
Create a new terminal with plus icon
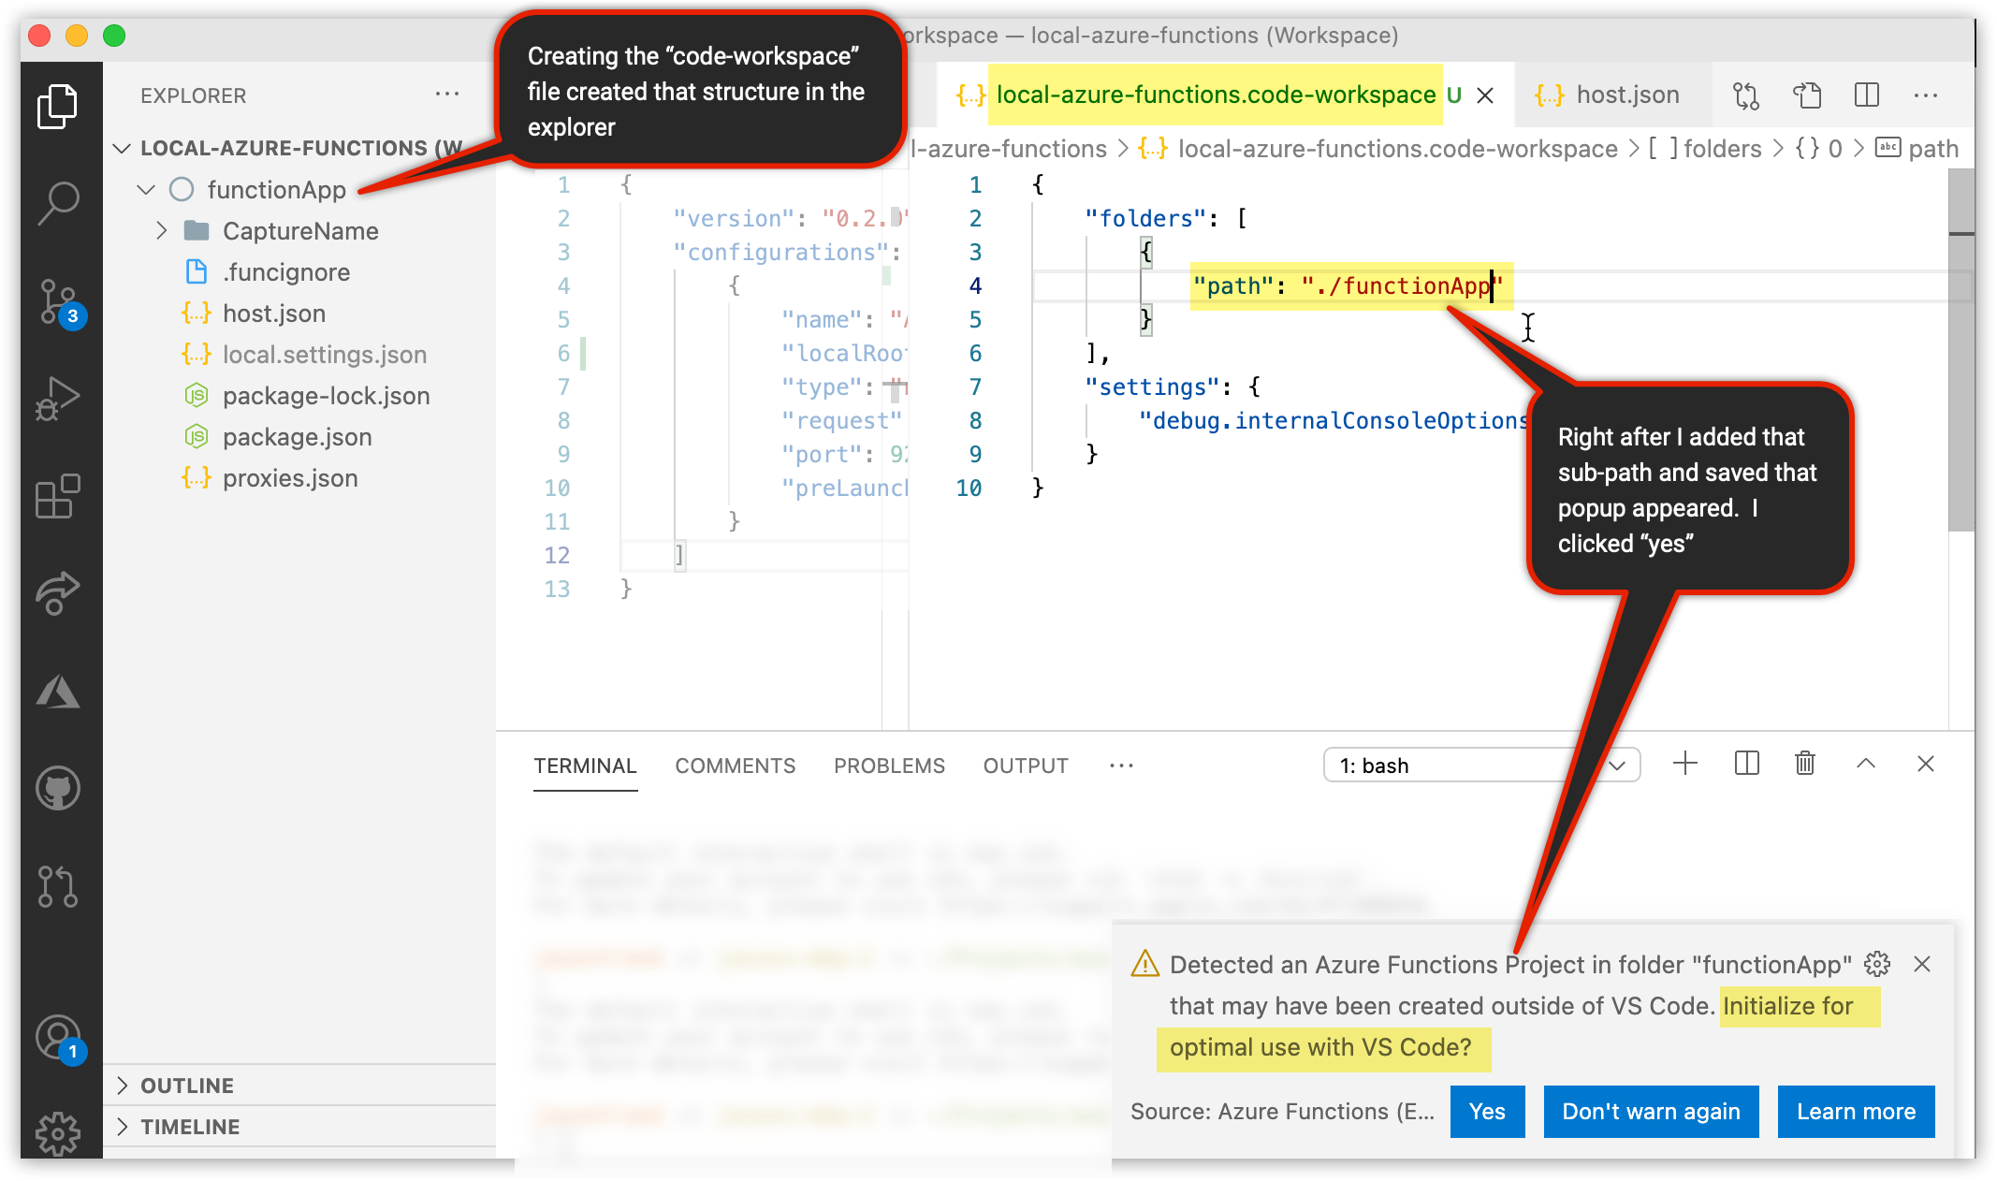(1684, 765)
